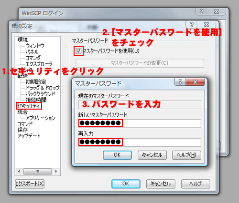Close the マスターパスワード dialog
This screenshot has width=239, height=203.
(195, 82)
